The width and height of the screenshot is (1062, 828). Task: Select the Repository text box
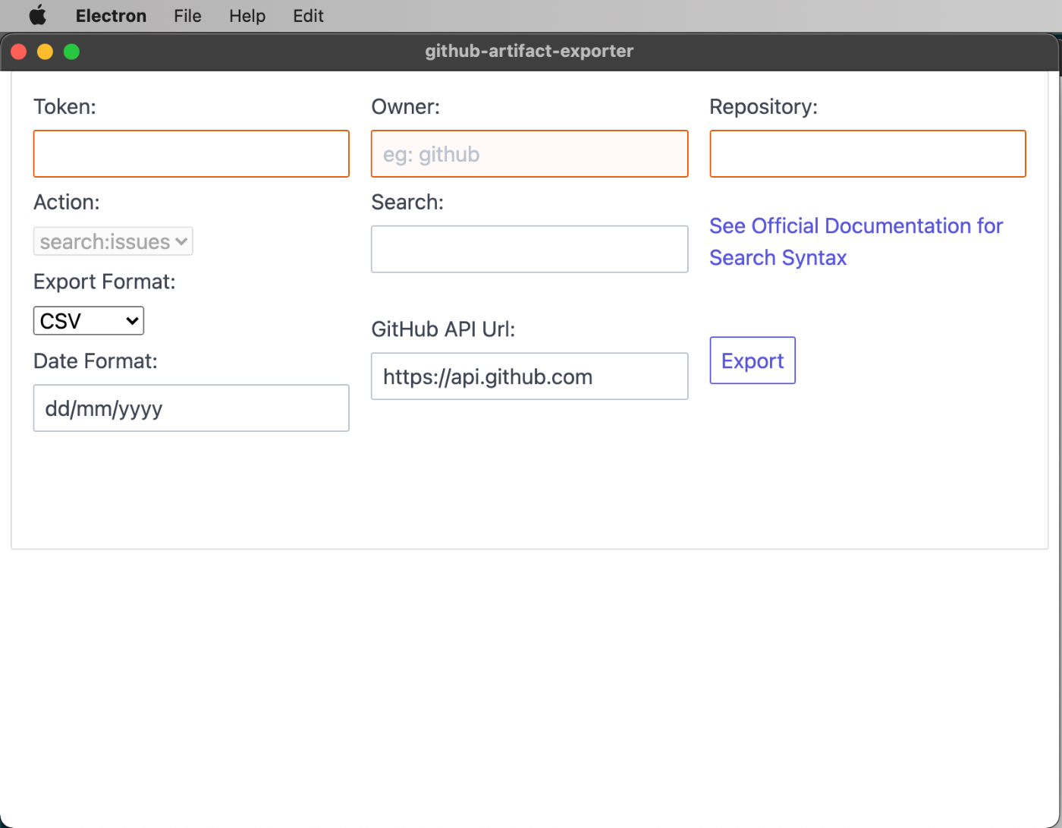[868, 154]
